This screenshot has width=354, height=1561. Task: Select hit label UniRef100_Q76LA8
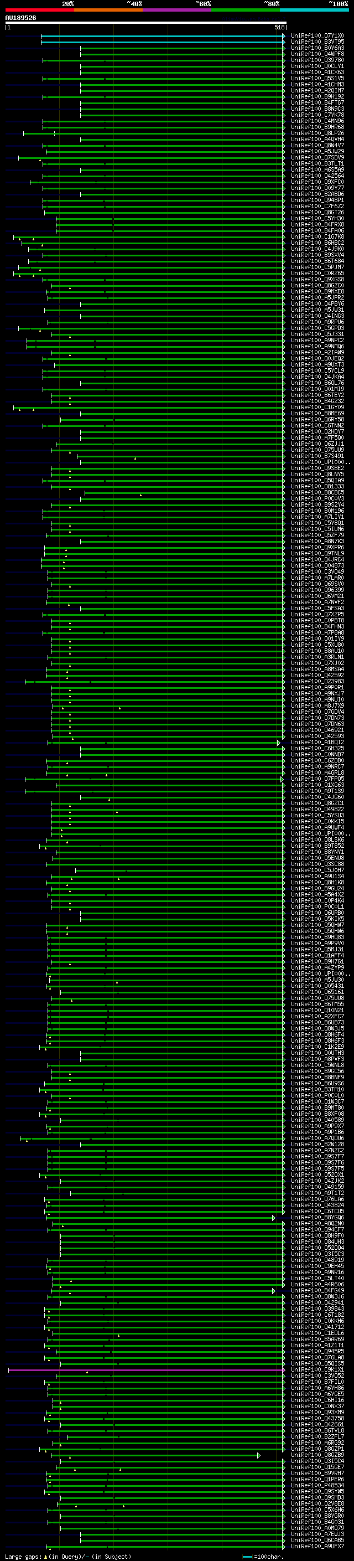tap(317, 1357)
